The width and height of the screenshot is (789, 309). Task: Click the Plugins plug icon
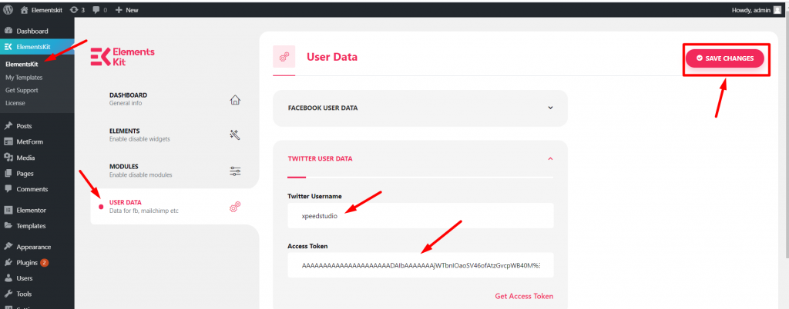pos(8,262)
